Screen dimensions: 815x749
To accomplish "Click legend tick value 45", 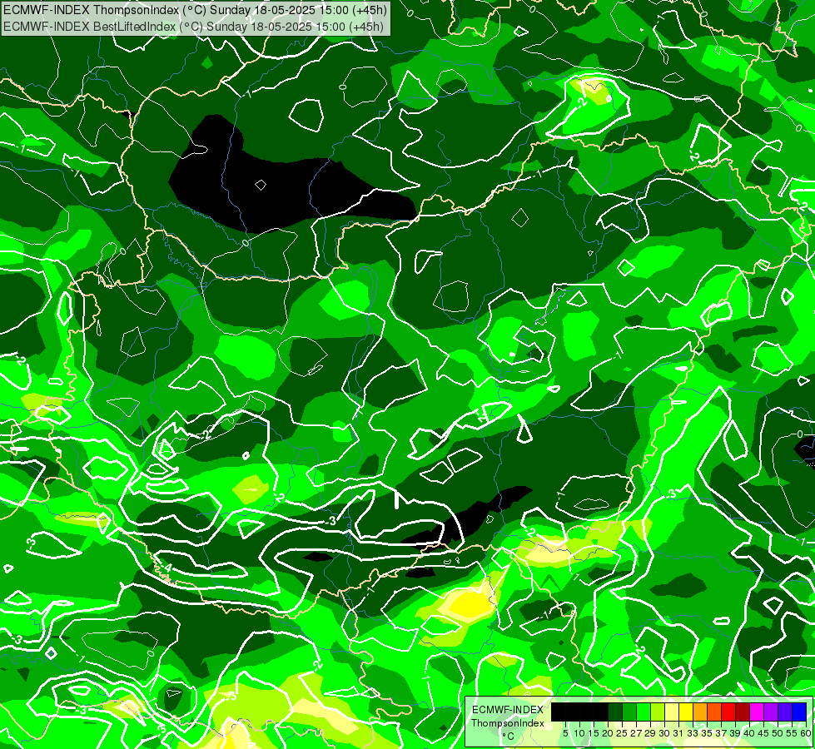I will (763, 733).
